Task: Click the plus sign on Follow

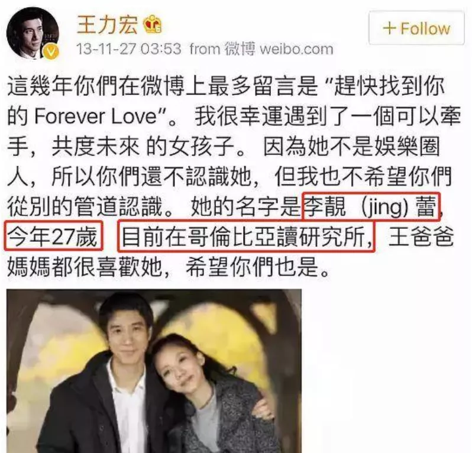Action: [389, 28]
